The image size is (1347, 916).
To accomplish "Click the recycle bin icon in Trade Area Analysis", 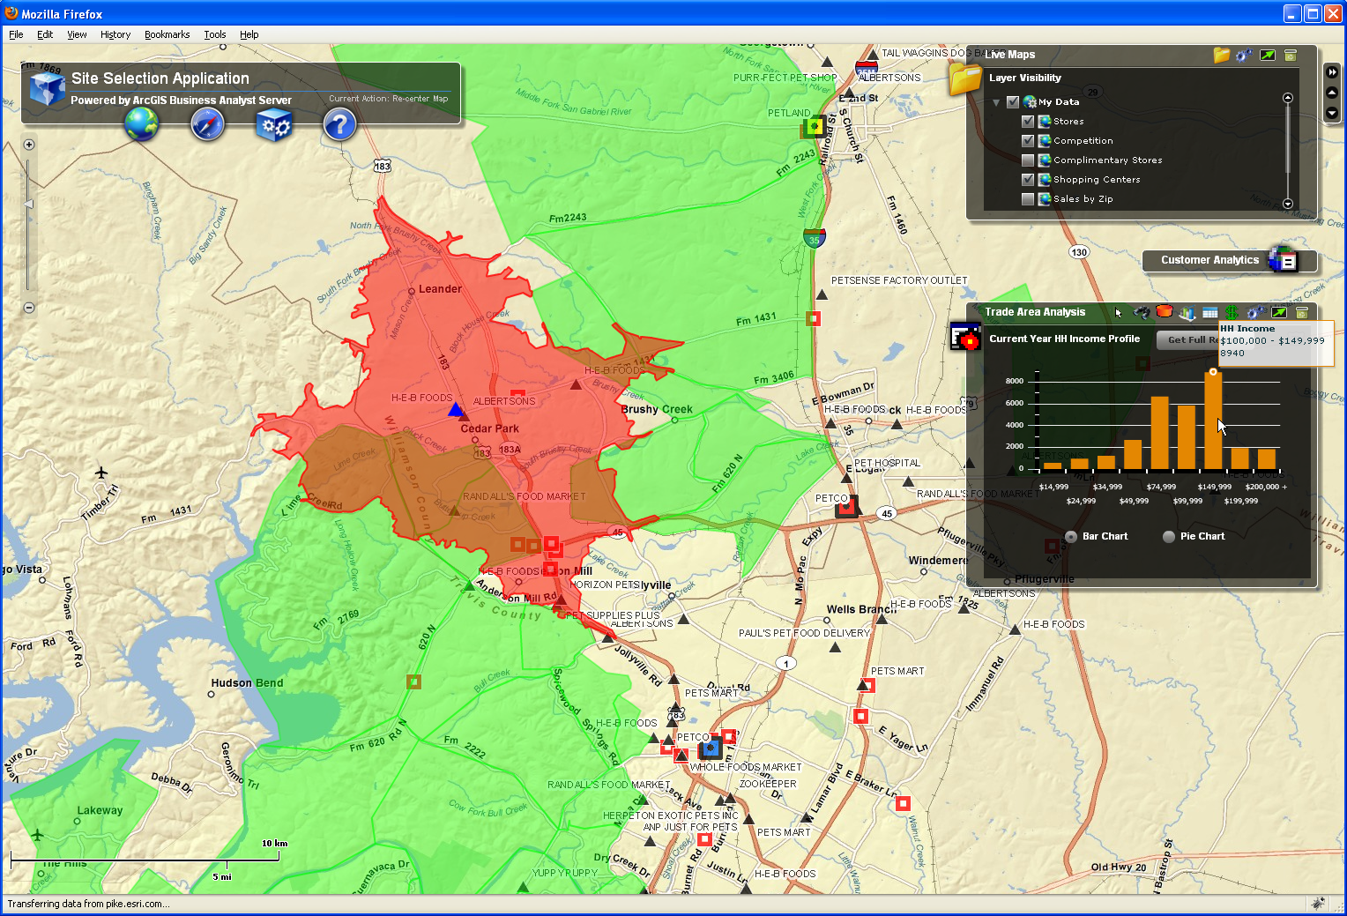I will 1301,312.
